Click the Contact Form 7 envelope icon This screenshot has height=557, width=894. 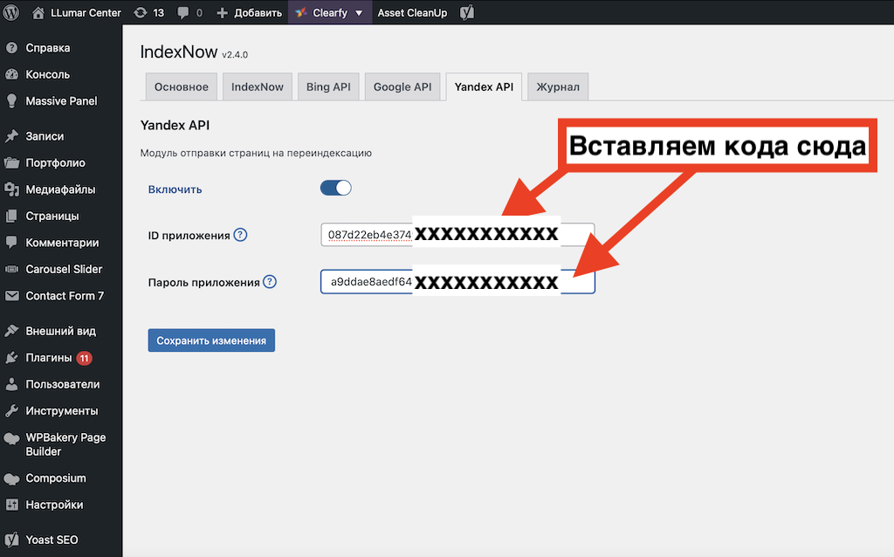coord(11,296)
